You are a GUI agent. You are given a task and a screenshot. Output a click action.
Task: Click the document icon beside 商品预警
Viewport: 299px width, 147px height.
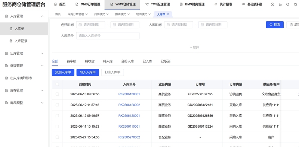6,103
